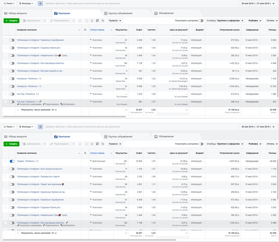Click the tag label icon in lower toolbar
Viewport: 279px width, 242px height.
(x=103, y=144)
